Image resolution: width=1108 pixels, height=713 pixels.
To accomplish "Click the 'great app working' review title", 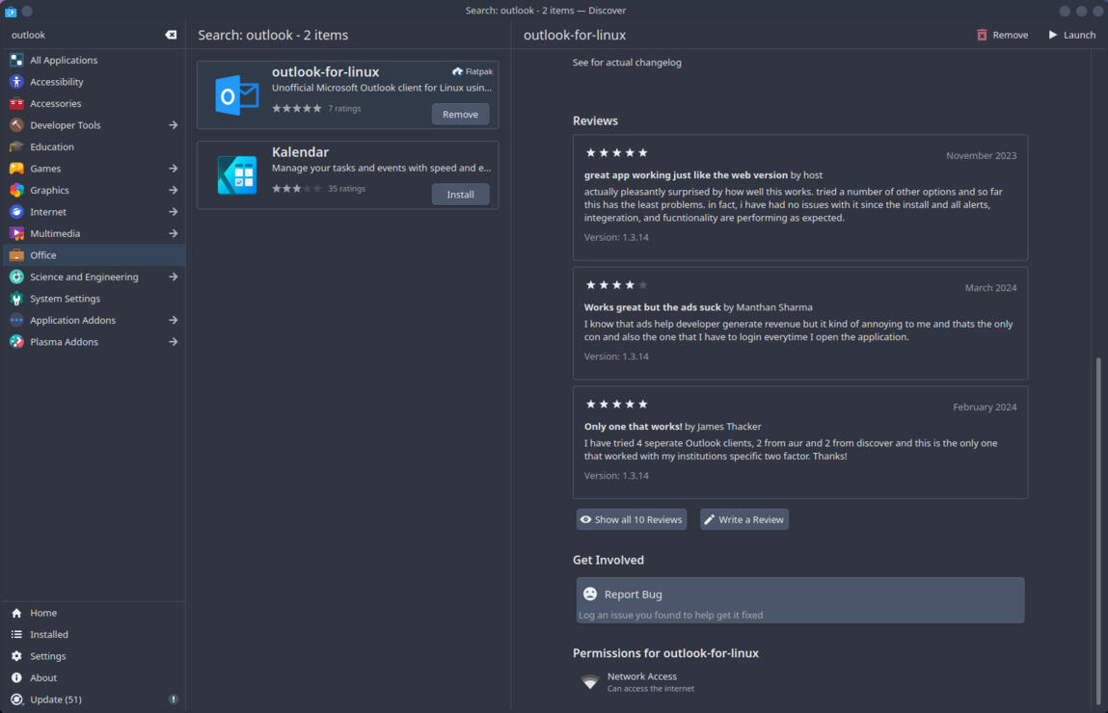I will (x=686, y=175).
